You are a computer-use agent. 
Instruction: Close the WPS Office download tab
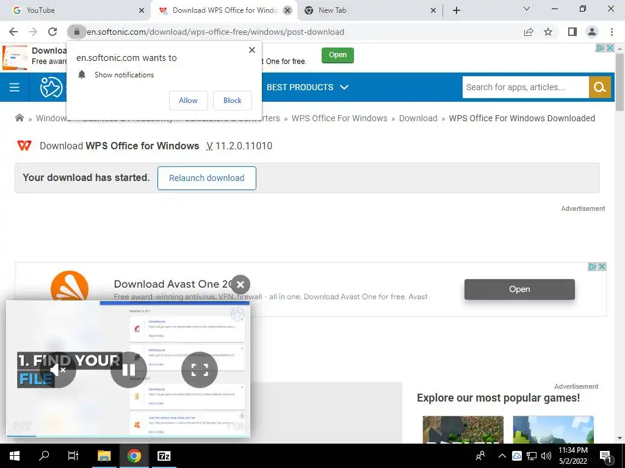pyautogui.click(x=287, y=10)
